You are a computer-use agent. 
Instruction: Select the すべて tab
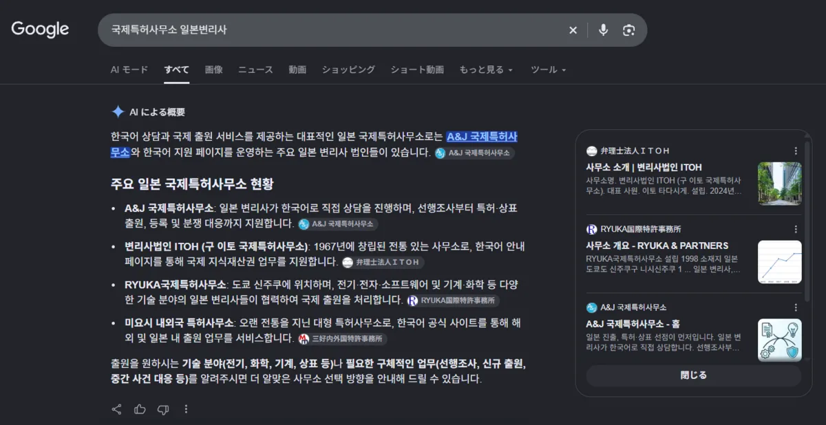click(176, 69)
